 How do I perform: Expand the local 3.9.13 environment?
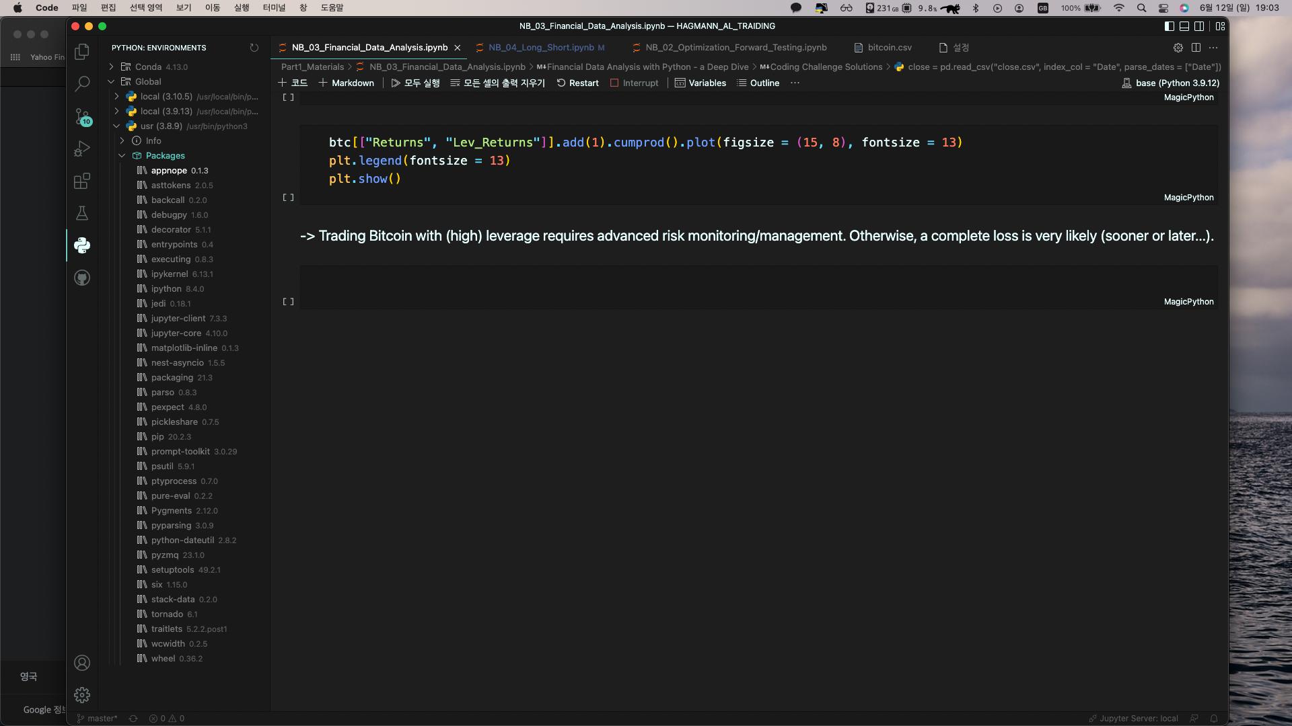pos(116,110)
